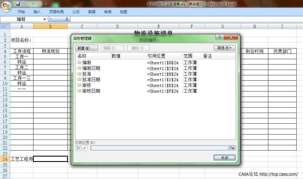The width and height of the screenshot is (303, 179).
Task: Click the 引用位置 reference input box
Action: tap(159, 148)
